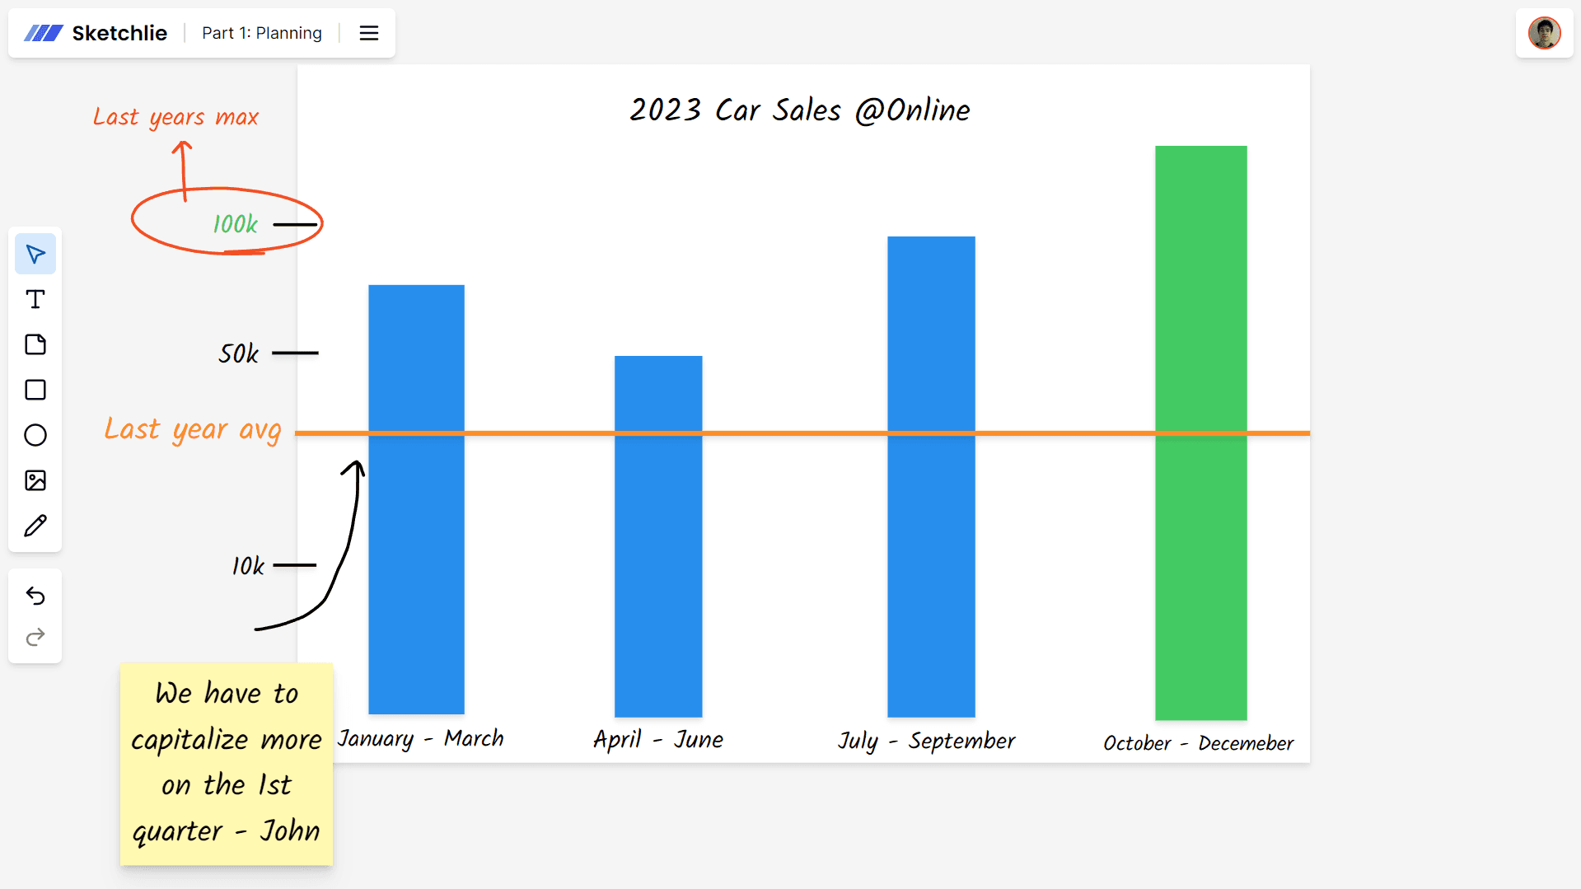Click the board title Part 1: Planning

(261, 33)
